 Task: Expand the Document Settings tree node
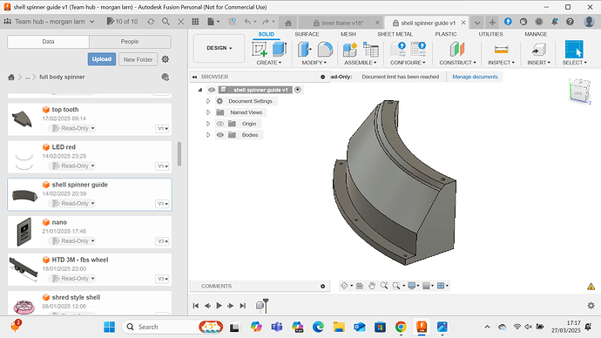click(208, 101)
